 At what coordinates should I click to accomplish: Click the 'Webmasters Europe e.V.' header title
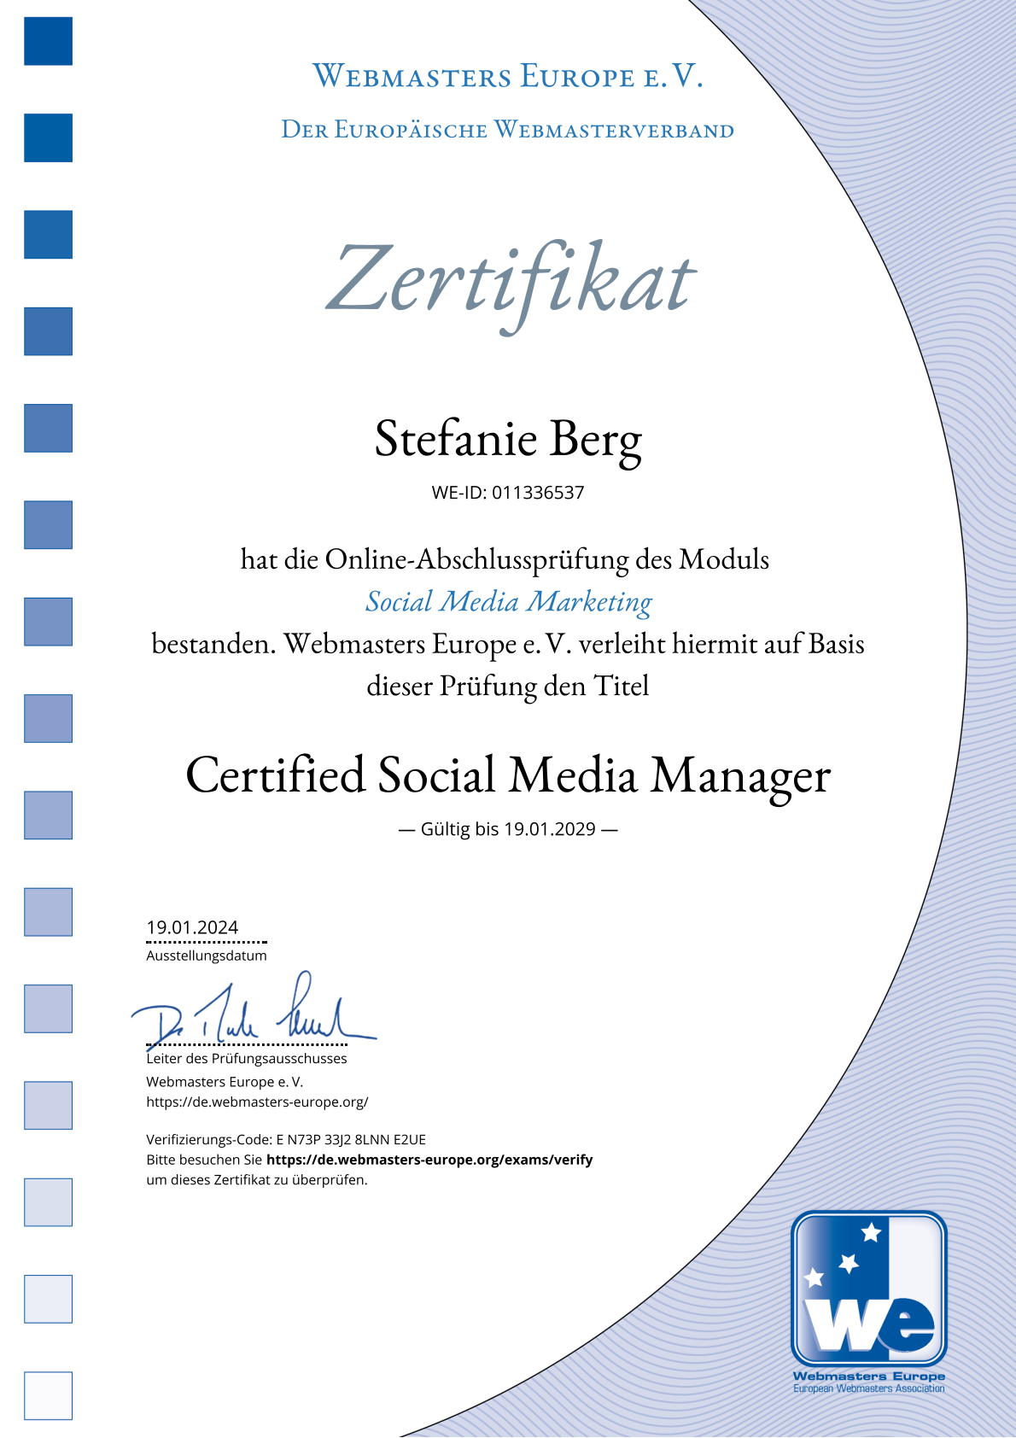point(508,77)
